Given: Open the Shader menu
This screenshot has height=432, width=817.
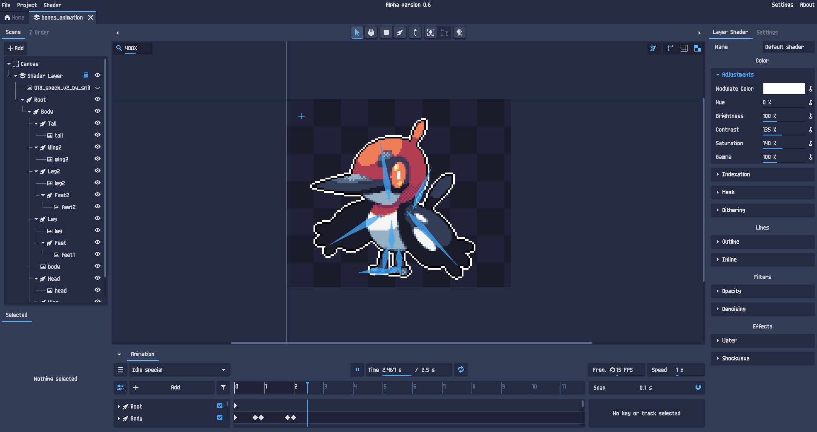Looking at the screenshot, I should (52, 5).
